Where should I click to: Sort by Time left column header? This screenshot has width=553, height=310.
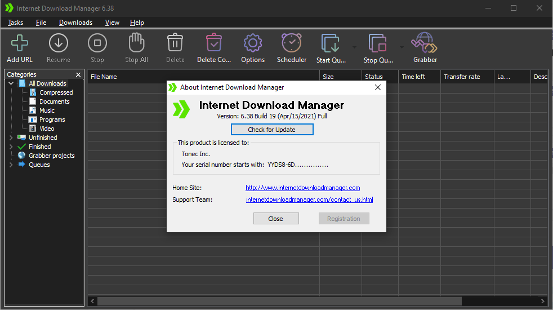pyautogui.click(x=420, y=77)
